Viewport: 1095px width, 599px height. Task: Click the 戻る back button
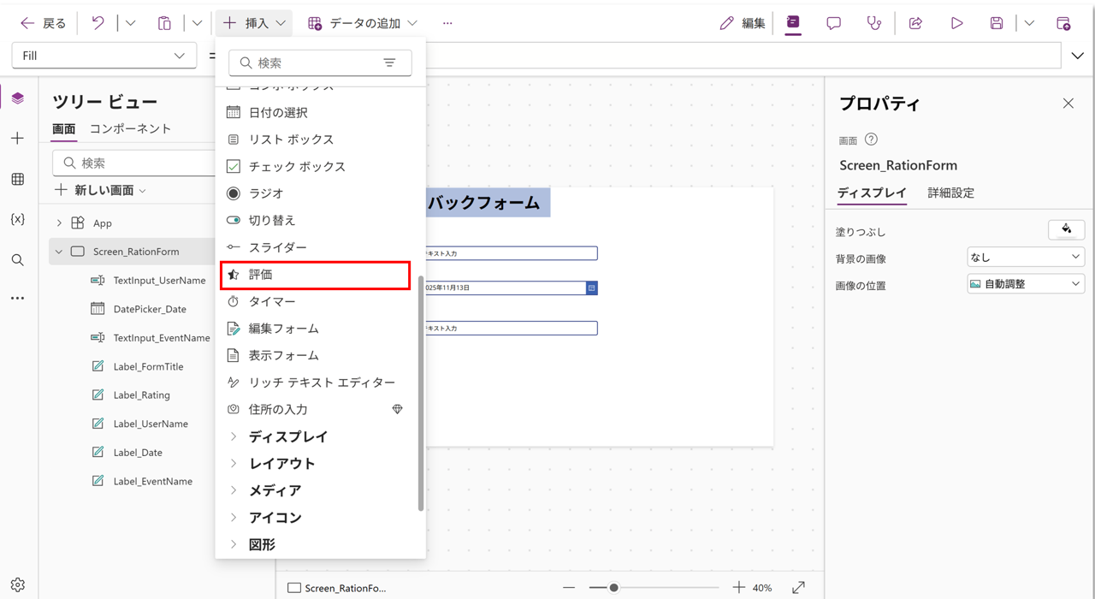pos(43,23)
